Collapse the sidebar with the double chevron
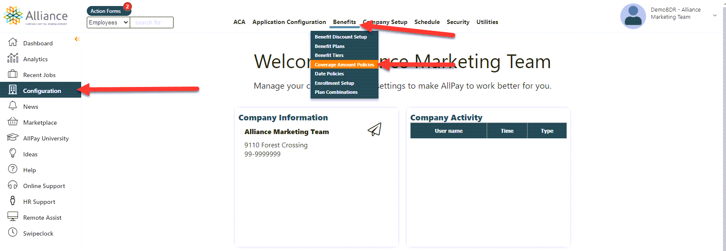The width and height of the screenshot is (726, 251). coord(77,39)
